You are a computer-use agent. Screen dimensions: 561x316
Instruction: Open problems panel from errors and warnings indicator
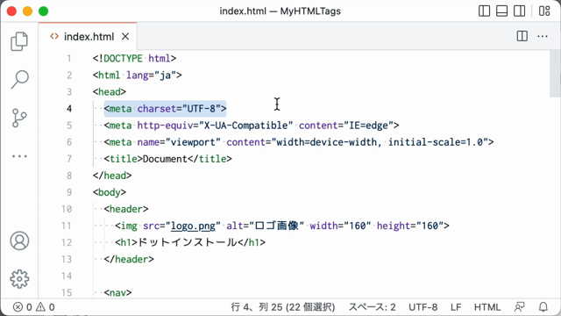pyautogui.click(x=34, y=307)
